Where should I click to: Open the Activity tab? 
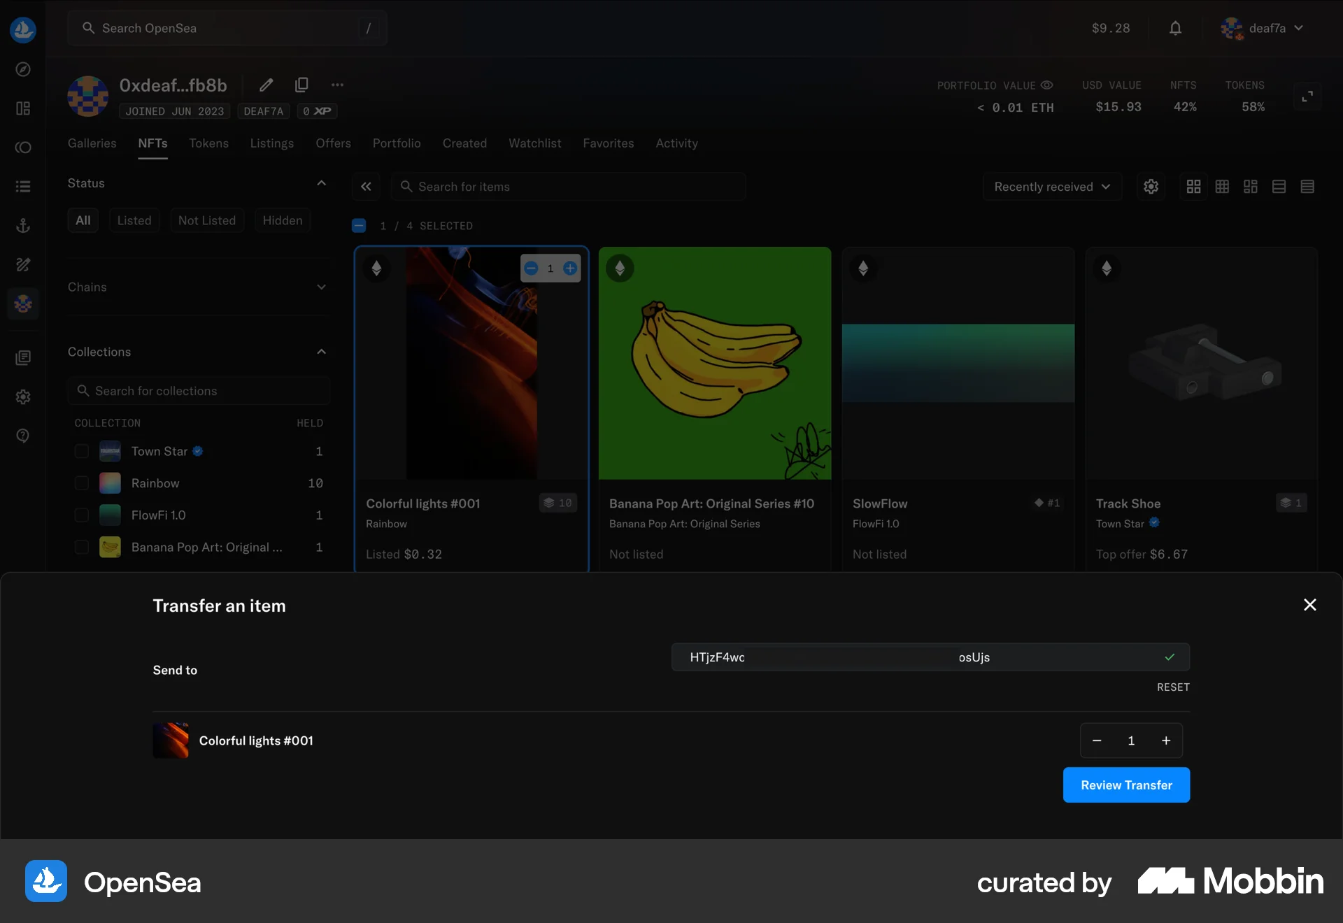click(676, 143)
